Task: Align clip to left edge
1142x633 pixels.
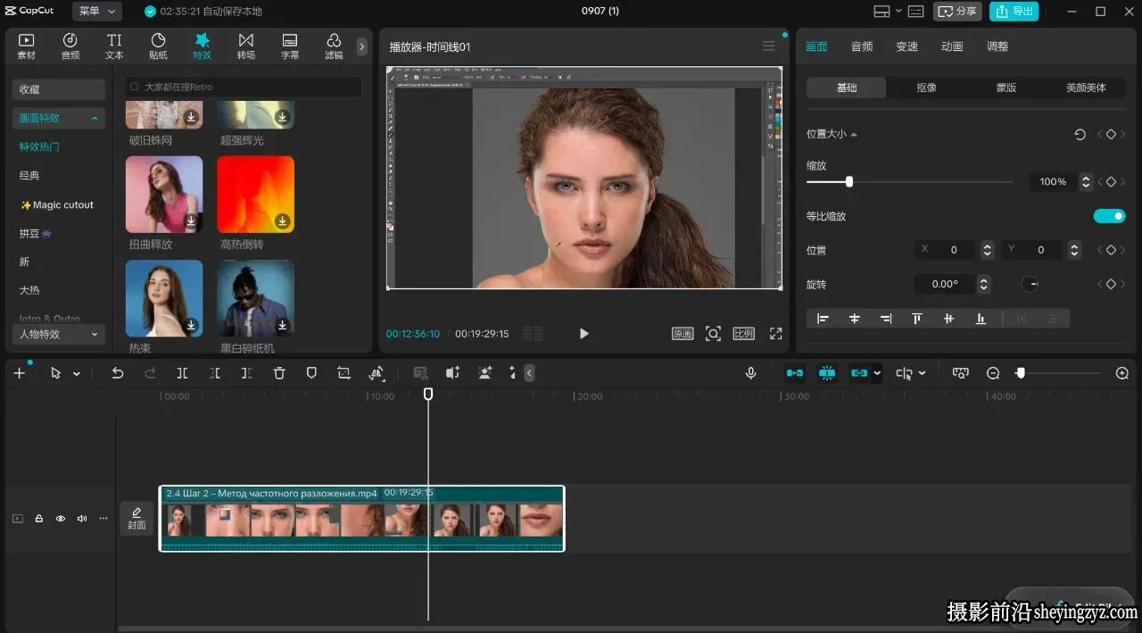Action: point(823,319)
